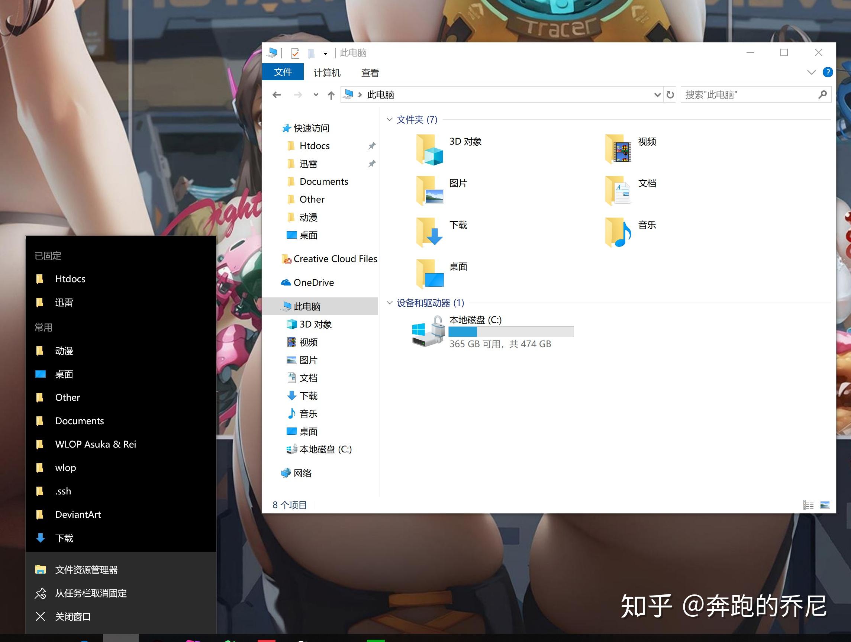
Task: Open DeviantArt in the jump list
Action: click(121, 514)
